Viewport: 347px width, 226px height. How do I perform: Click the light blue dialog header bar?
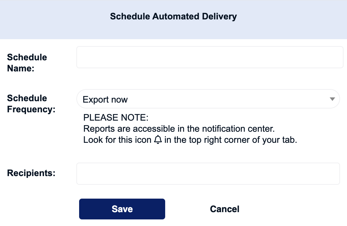[x=173, y=20]
